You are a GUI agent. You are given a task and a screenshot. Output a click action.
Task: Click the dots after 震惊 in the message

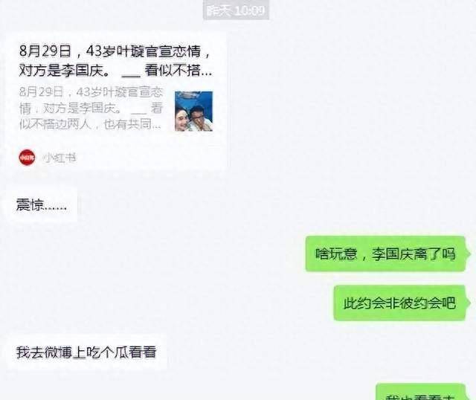[55, 209]
